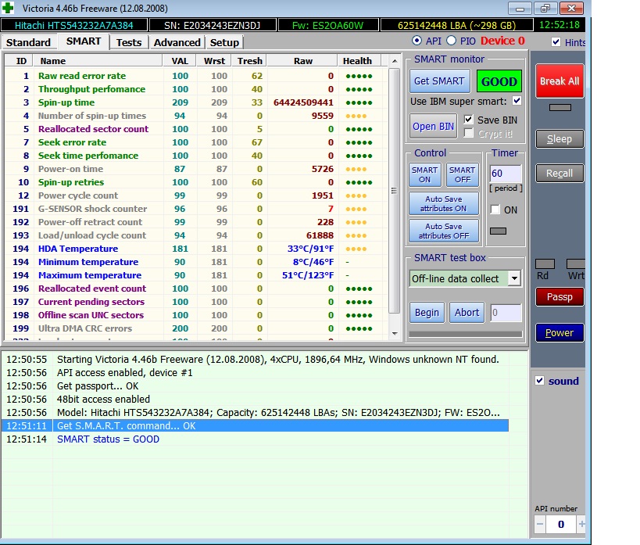Turn SMART ON in Control panel
The height and width of the screenshot is (545, 640).
tap(424, 174)
